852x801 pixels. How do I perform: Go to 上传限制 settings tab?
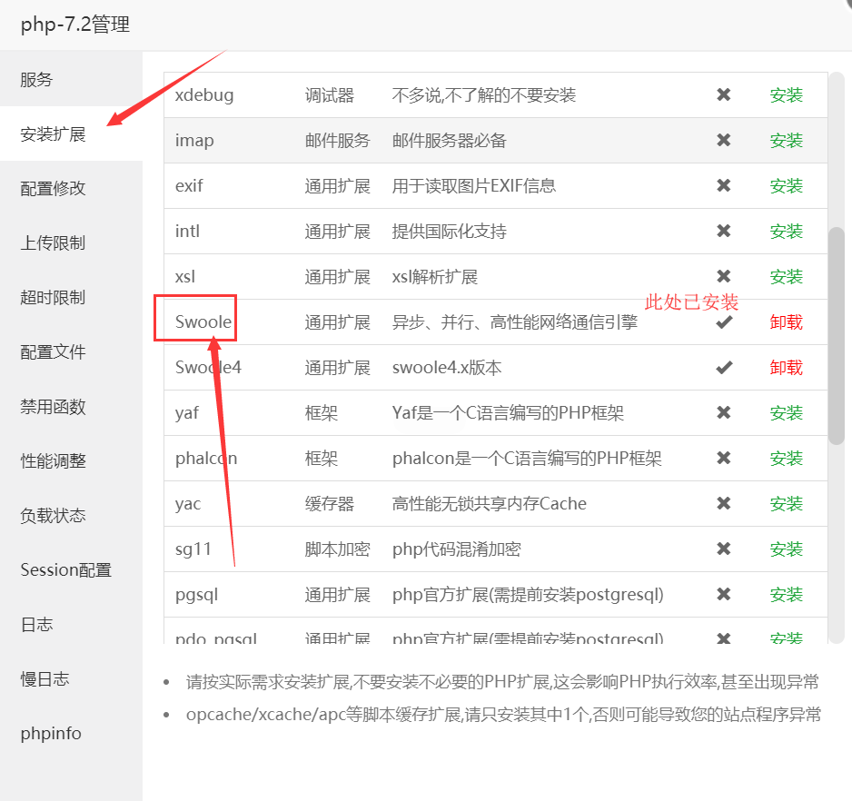pos(71,242)
